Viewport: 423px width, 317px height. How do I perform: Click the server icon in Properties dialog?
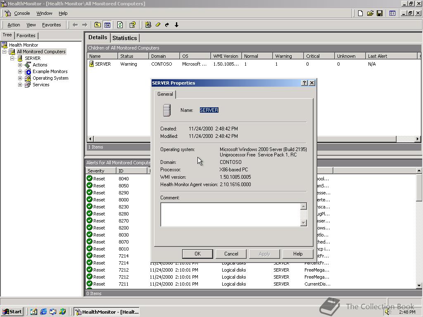(167, 110)
